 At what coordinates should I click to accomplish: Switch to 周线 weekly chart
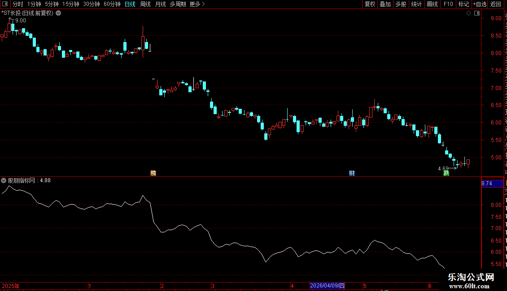coord(145,4)
